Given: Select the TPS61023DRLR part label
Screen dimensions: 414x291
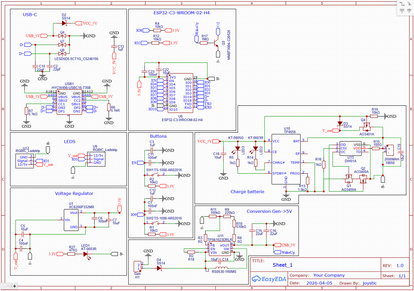Looking at the screenshot, I should 220,240.
